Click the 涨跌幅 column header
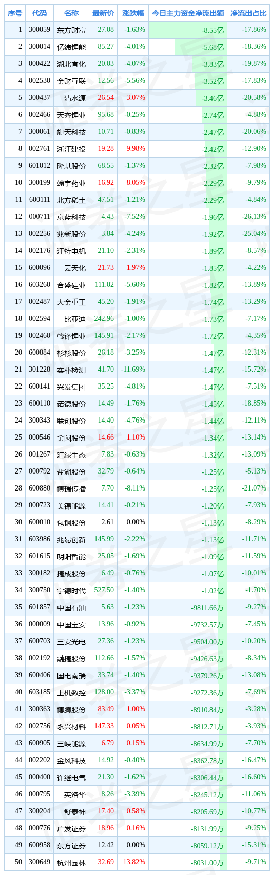The image size is (270, 875). (x=133, y=13)
